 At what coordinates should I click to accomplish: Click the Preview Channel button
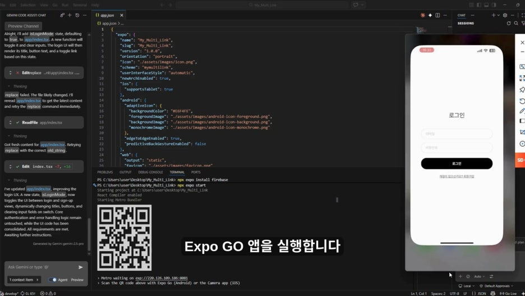coord(23,26)
